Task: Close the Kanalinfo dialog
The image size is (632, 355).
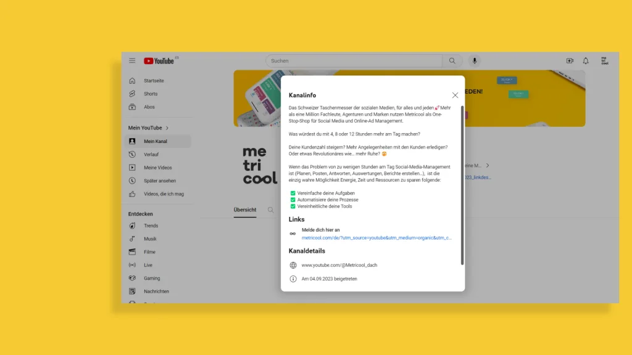Action: pyautogui.click(x=455, y=96)
